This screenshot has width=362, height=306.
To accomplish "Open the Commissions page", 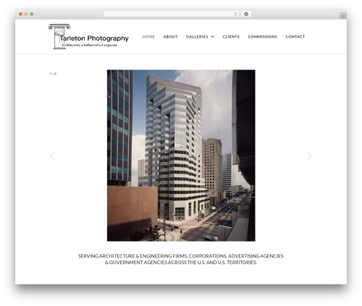I will 262,37.
